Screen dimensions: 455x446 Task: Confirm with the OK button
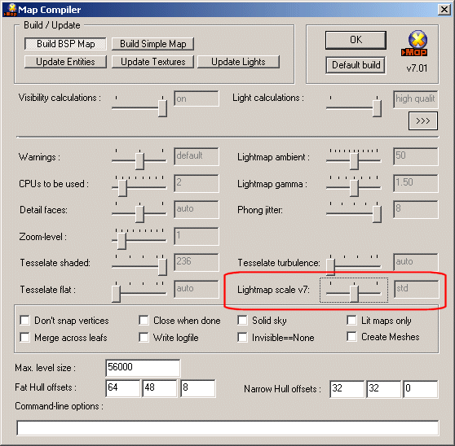pos(356,40)
